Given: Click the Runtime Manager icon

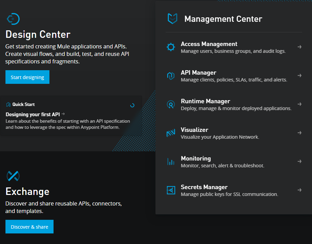Looking at the screenshot, I should click(x=171, y=104).
